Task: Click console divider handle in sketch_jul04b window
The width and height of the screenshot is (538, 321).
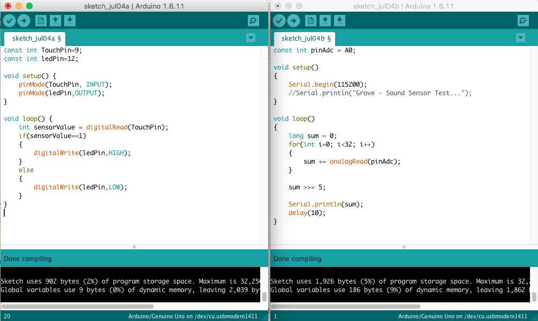Action: click(404, 247)
